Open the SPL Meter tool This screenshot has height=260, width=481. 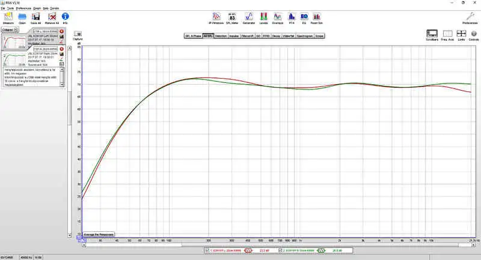(231, 17)
